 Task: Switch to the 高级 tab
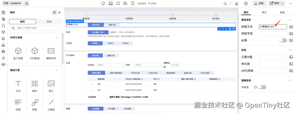(x=282, y=12)
